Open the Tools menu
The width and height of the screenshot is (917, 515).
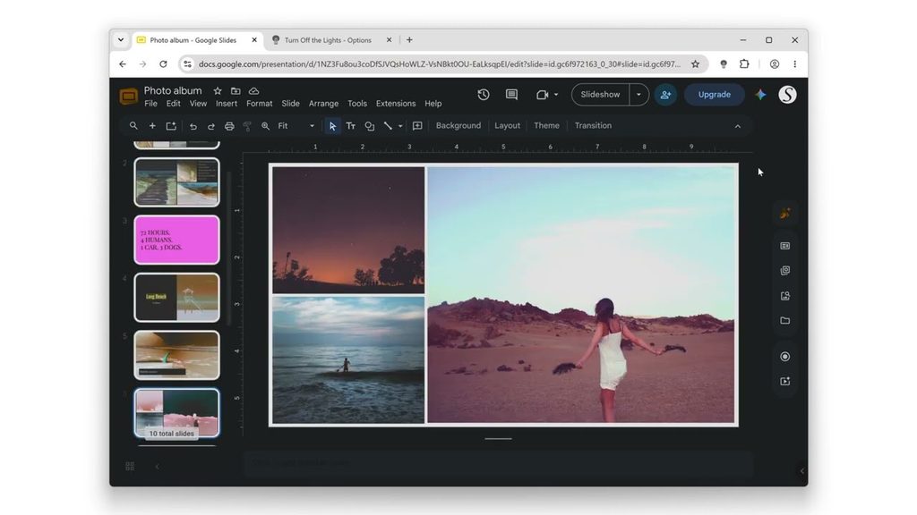[356, 104]
